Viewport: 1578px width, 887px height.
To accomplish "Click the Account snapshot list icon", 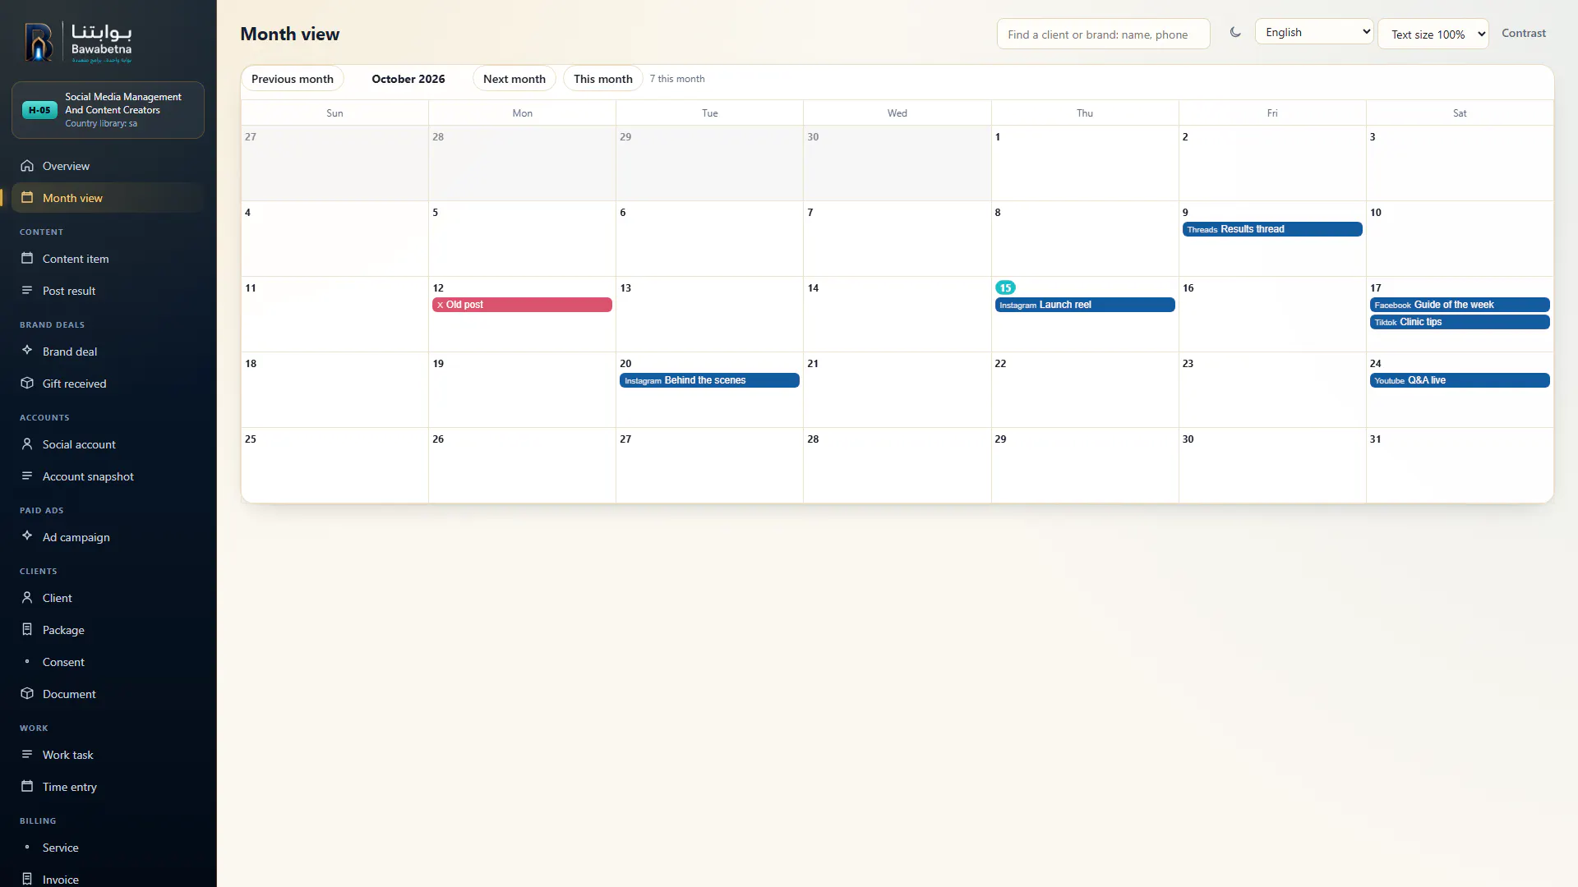I will coord(27,476).
